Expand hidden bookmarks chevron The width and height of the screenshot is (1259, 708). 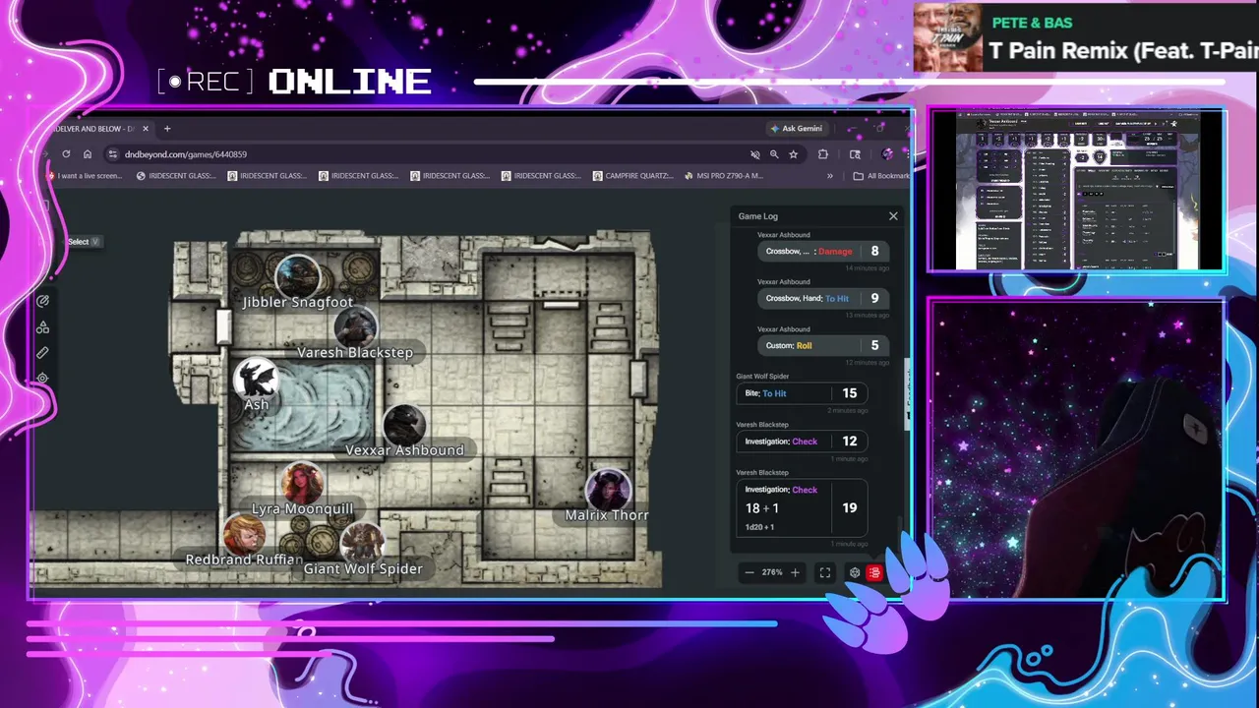coord(830,176)
